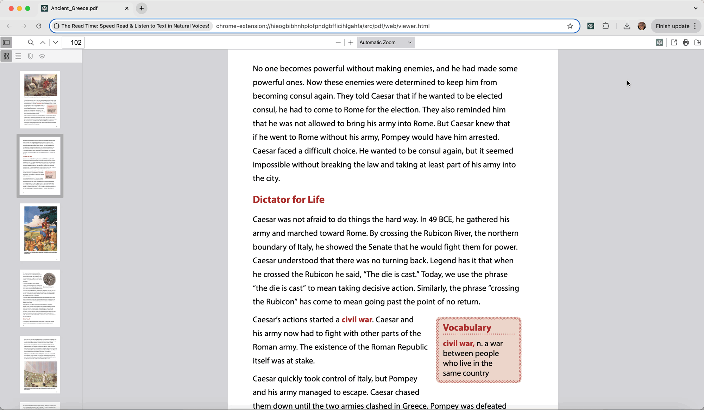This screenshot has height=410, width=704.
Task: Click the text "No one becomes powerful"
Action: 298,69
